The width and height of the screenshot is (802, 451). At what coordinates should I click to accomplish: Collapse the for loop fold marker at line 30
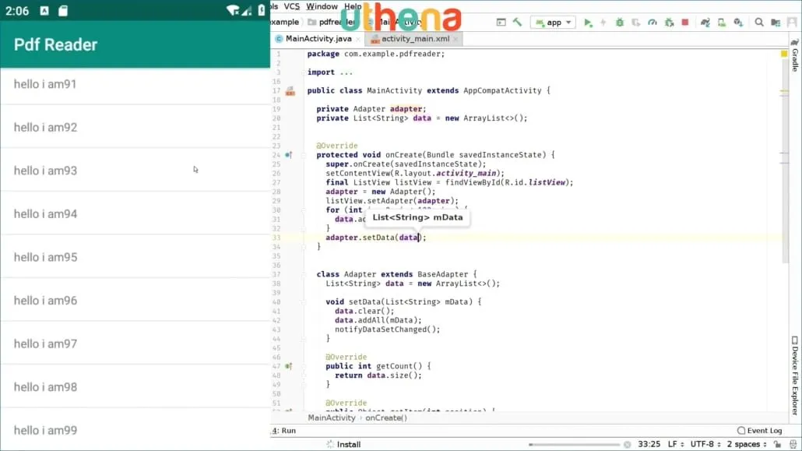click(x=304, y=210)
